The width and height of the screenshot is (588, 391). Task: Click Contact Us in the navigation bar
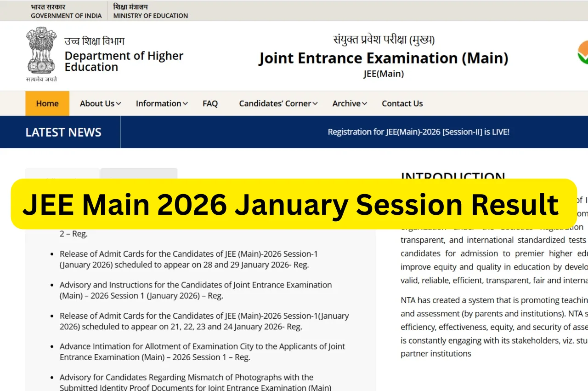(x=402, y=103)
